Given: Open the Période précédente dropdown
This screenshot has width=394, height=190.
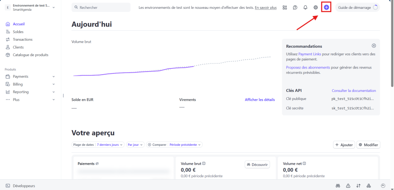Looking at the screenshot, I should pos(185,145).
